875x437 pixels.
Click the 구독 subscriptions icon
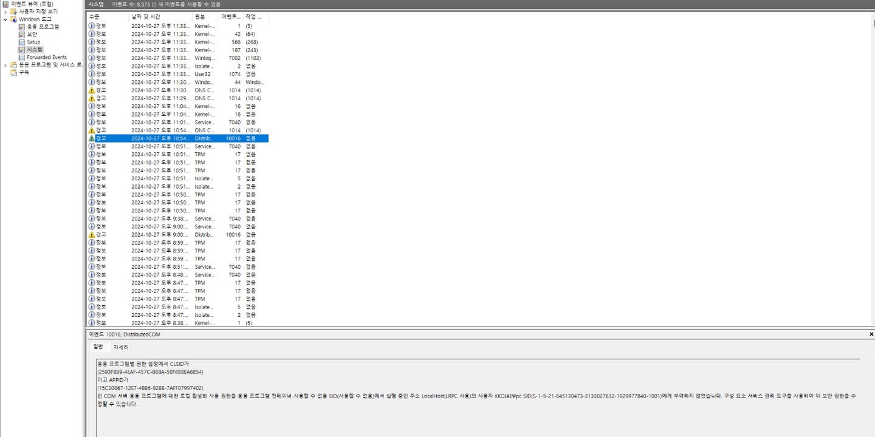click(13, 72)
